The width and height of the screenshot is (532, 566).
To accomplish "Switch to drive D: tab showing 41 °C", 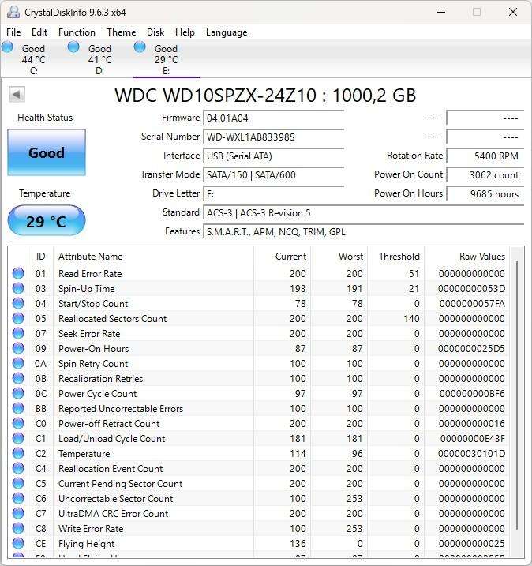I will coord(100,59).
